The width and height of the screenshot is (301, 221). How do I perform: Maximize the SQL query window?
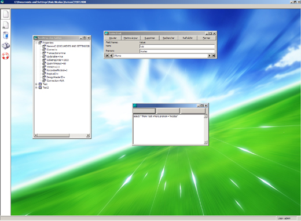[x=202, y=106]
